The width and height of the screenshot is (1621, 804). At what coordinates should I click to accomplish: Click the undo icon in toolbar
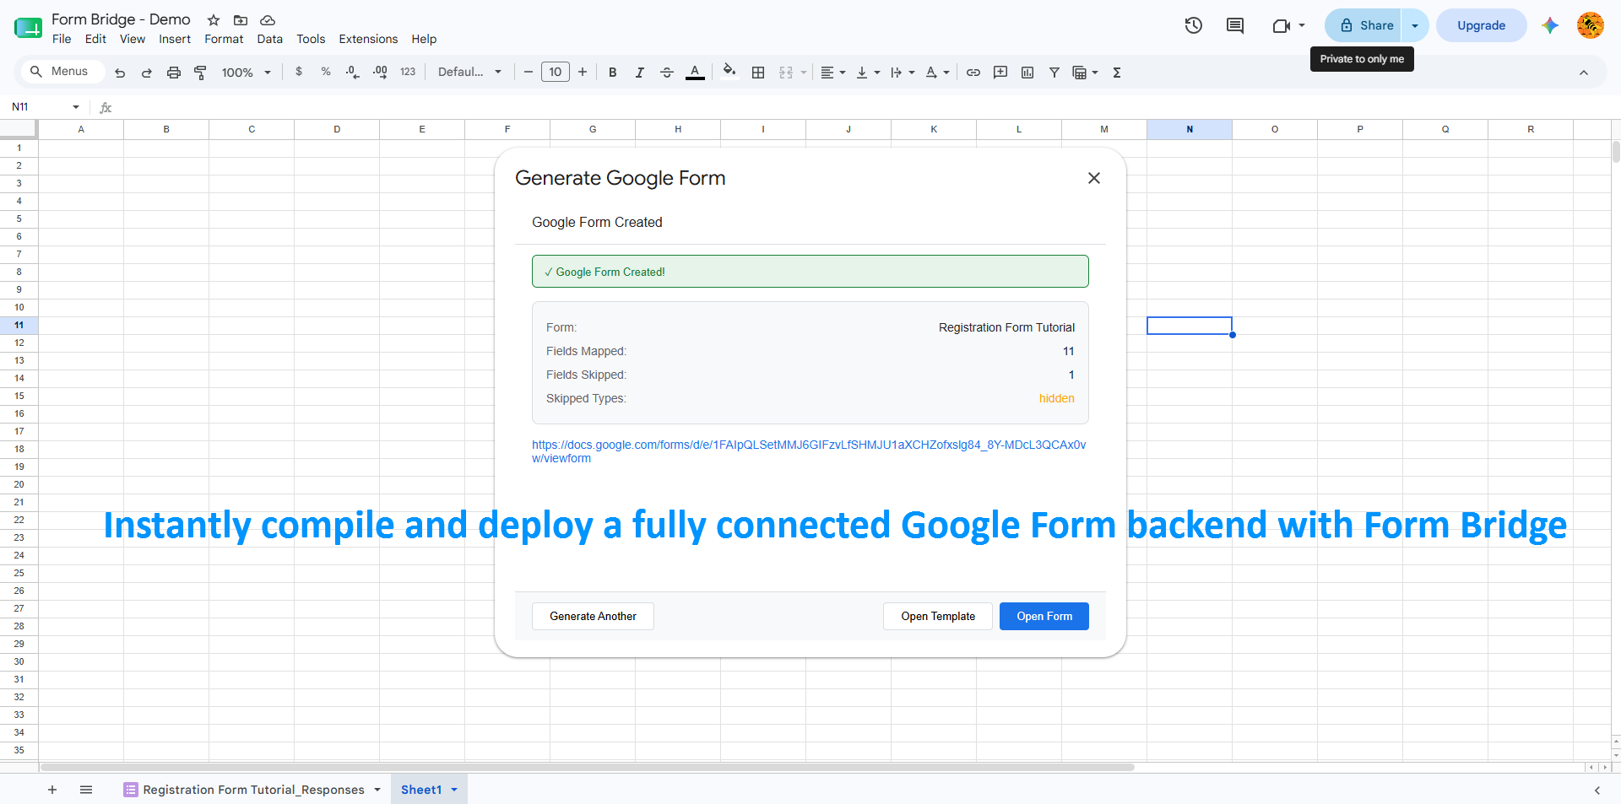coord(120,73)
